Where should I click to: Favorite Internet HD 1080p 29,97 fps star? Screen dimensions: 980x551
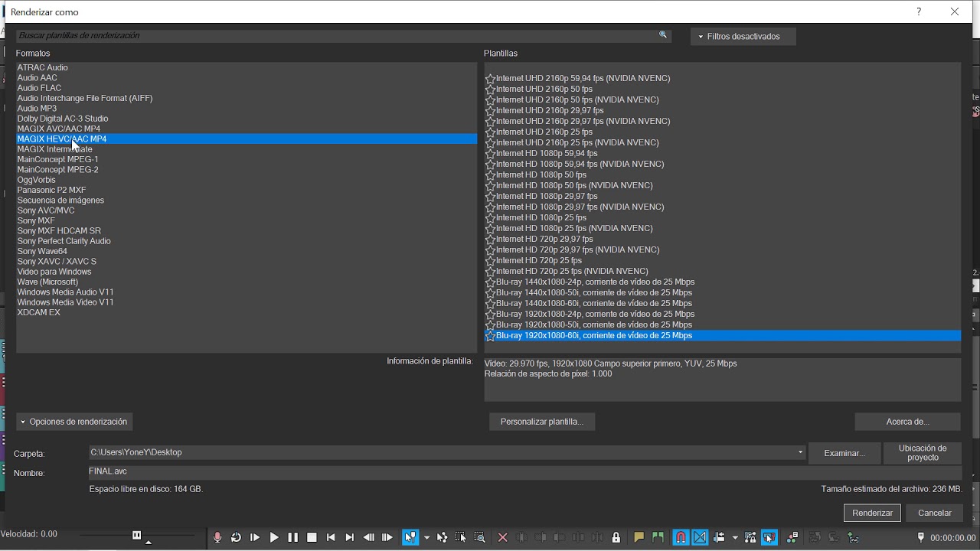click(x=490, y=196)
